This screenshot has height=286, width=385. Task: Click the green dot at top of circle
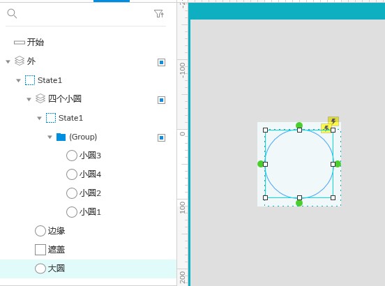point(299,125)
